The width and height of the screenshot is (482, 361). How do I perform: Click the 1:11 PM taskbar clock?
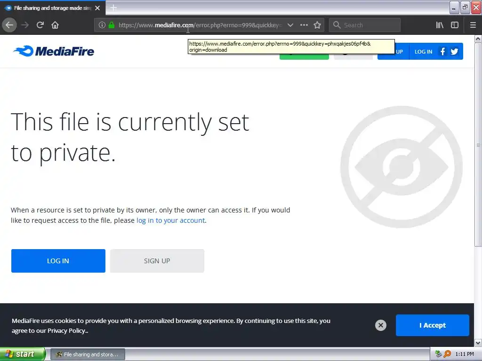click(x=465, y=354)
